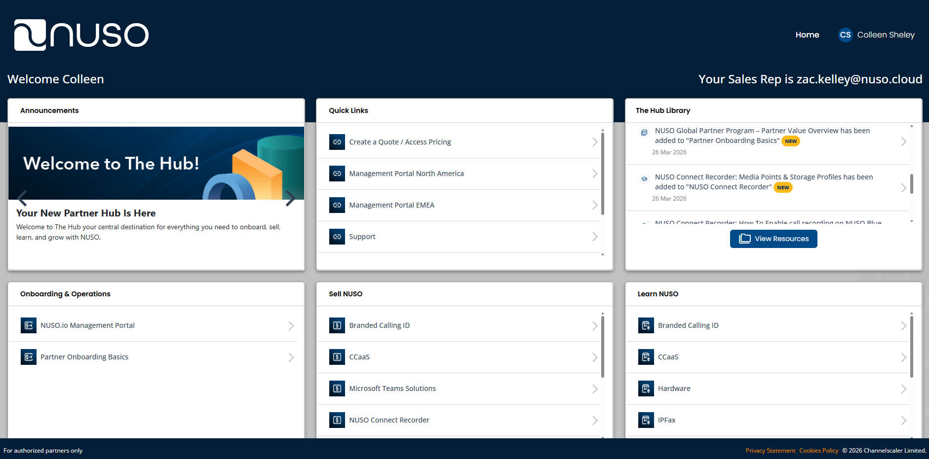Open the CS user avatar icon
The image size is (929, 459).
click(845, 35)
